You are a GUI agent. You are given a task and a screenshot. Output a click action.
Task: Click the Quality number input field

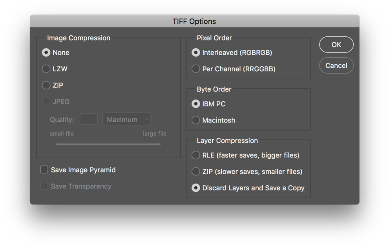point(89,119)
